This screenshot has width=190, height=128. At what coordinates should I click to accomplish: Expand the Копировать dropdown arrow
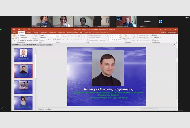click(x=28, y=38)
